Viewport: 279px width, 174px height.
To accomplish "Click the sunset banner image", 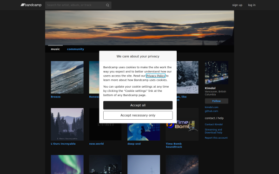I will (139, 28).
